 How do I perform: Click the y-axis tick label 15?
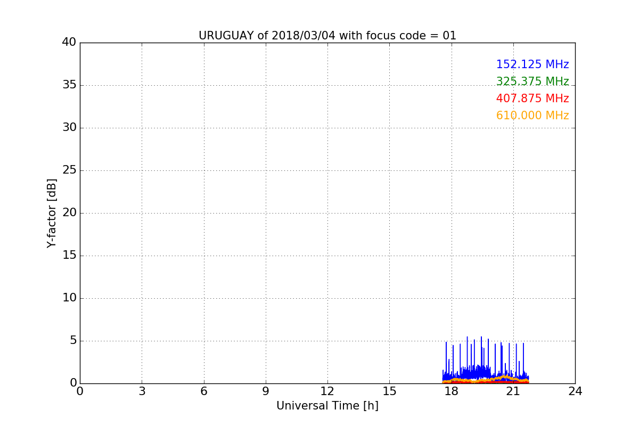69,255
